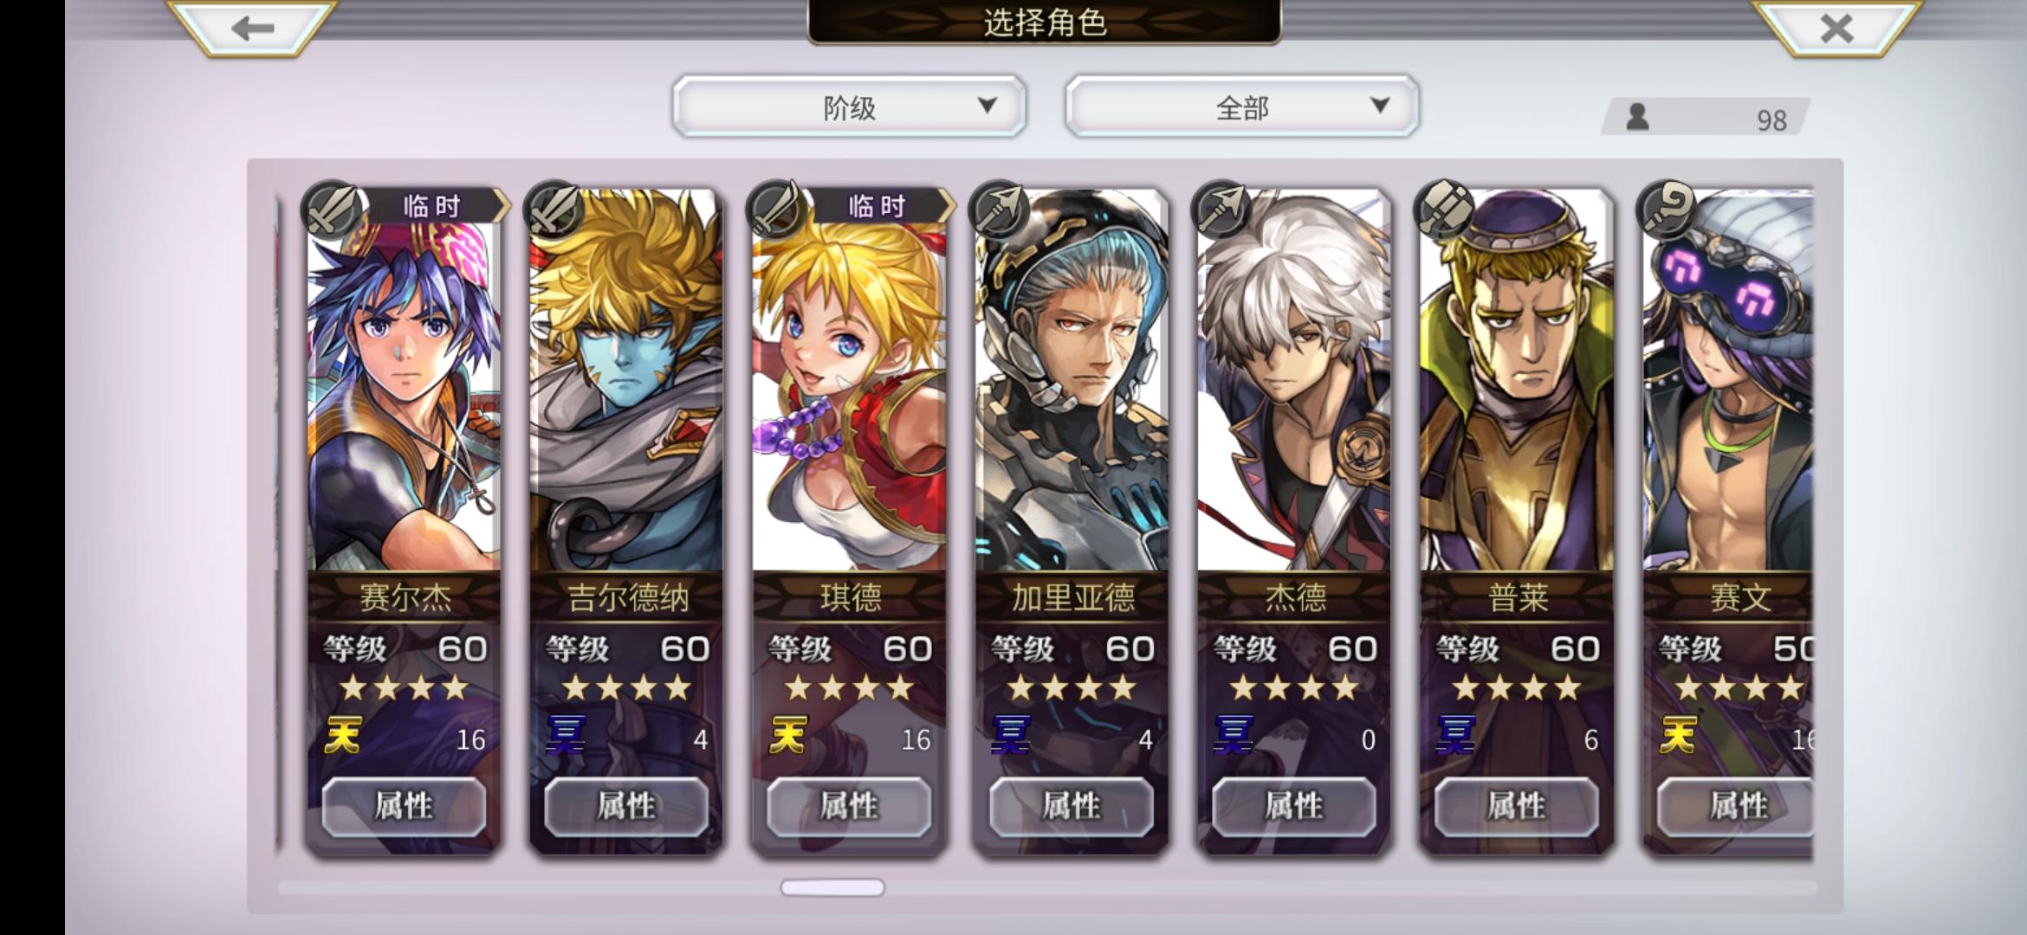This screenshot has height=935, width=2027.
Task: Open the 阶级 sort dropdown
Action: [849, 106]
